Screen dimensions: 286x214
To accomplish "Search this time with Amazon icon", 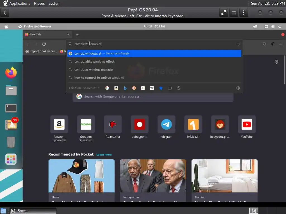I will tap(116, 88).
